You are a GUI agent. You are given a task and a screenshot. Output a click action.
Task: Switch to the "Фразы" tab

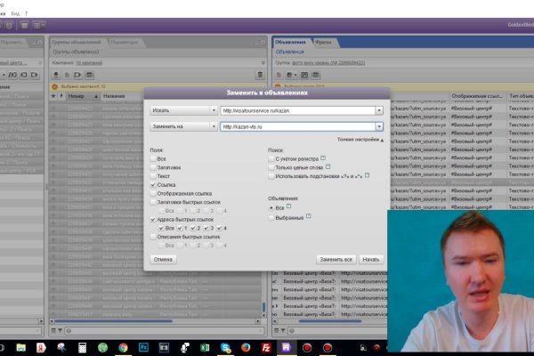tap(322, 42)
